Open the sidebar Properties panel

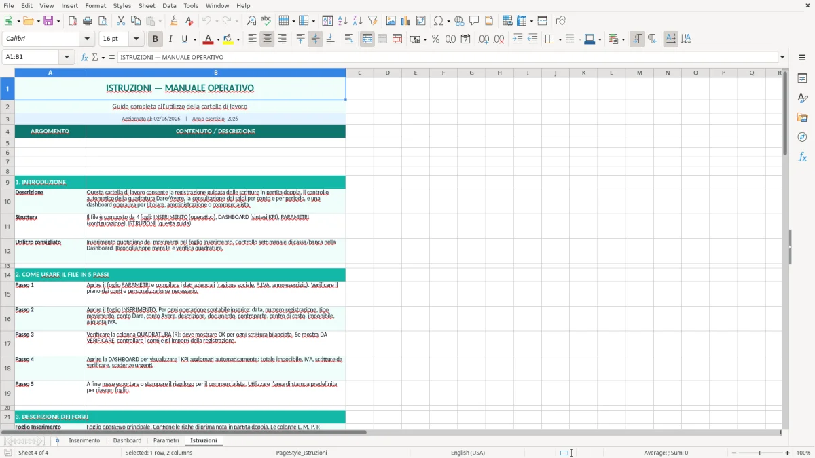pyautogui.click(x=802, y=78)
